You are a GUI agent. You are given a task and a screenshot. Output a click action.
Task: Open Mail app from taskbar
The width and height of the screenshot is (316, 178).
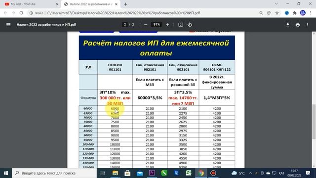[140, 173]
